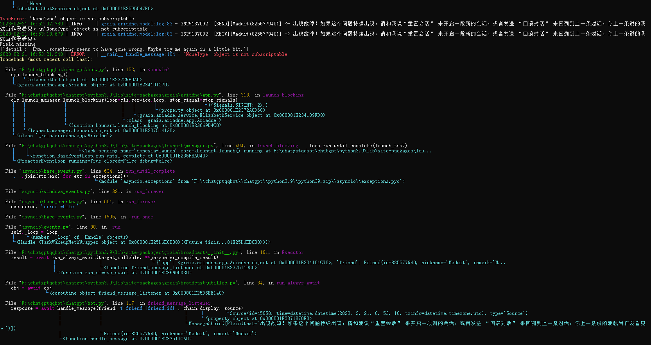Screen dimensions: 651x345
Task: Click the 'TypeError:' text at the top
Action: coord(14,19)
